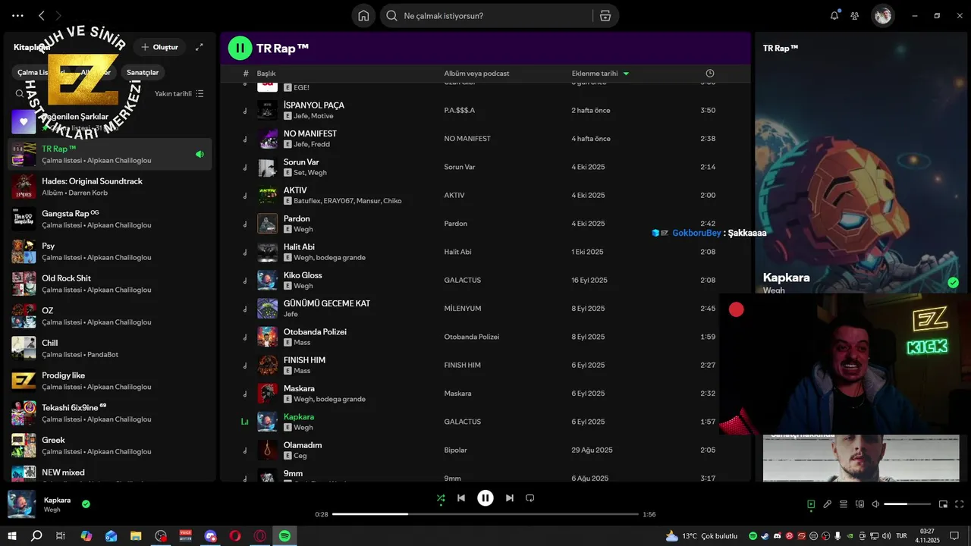The height and width of the screenshot is (546, 971).
Task: Open the play queue icon
Action: 844,504
